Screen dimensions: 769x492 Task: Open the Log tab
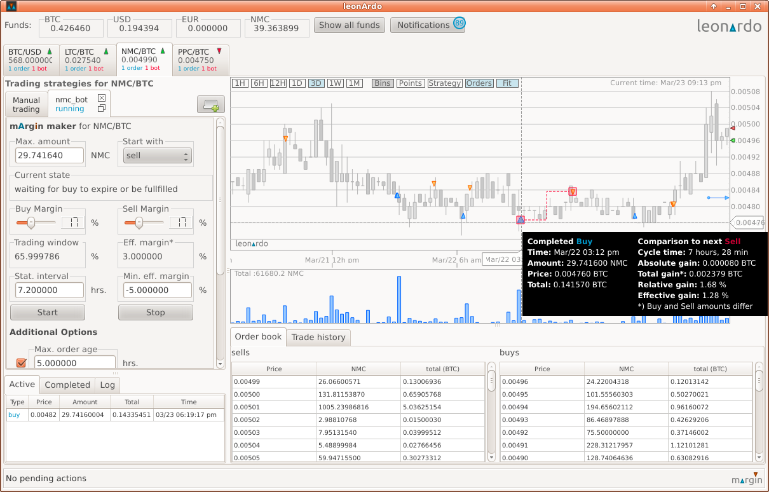107,385
